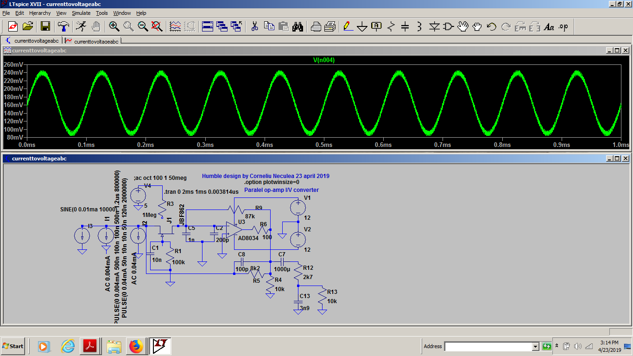This screenshot has width=633, height=356.
Task: Open Internet Explorer from the taskbar
Action: click(x=68, y=346)
